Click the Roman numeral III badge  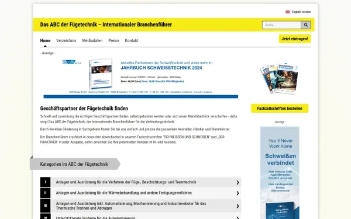coord(45,206)
